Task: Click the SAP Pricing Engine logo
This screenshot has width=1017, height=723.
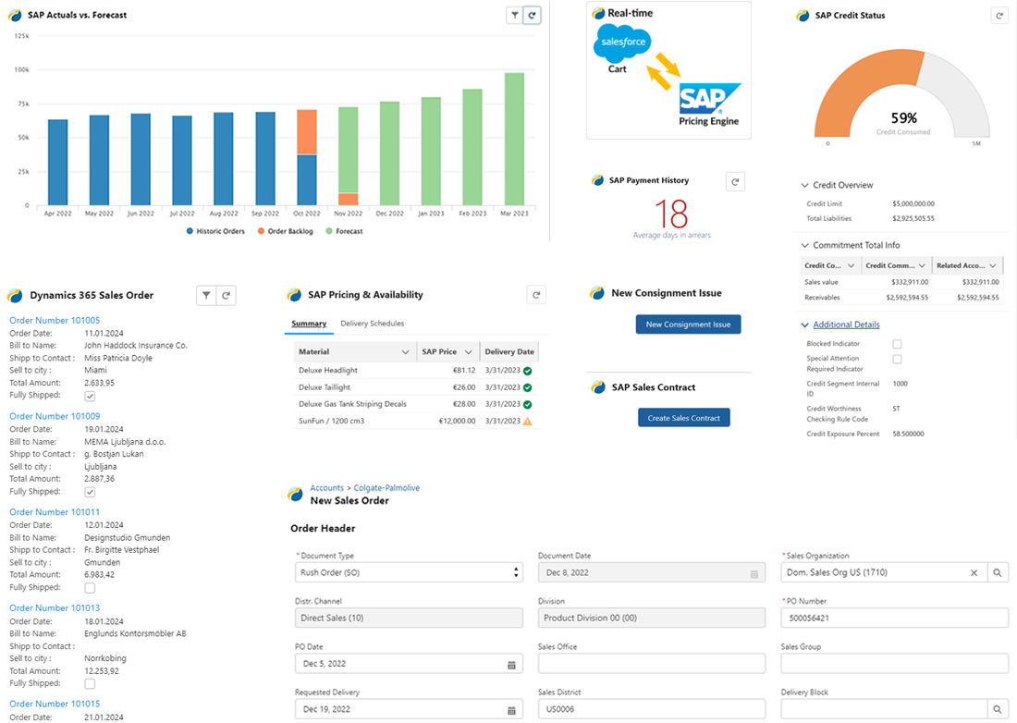Action: [709, 99]
